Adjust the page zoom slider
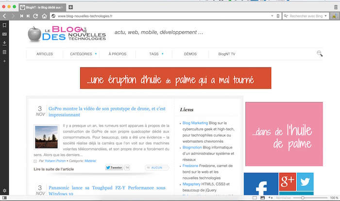 (x=303, y=198)
